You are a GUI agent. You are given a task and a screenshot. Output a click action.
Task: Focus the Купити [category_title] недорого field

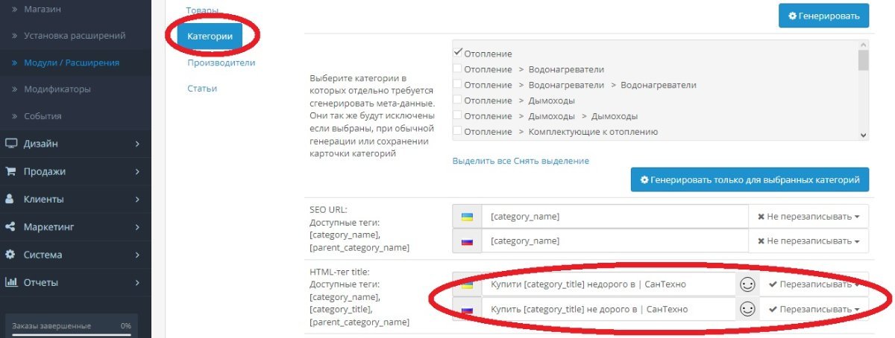609,284
